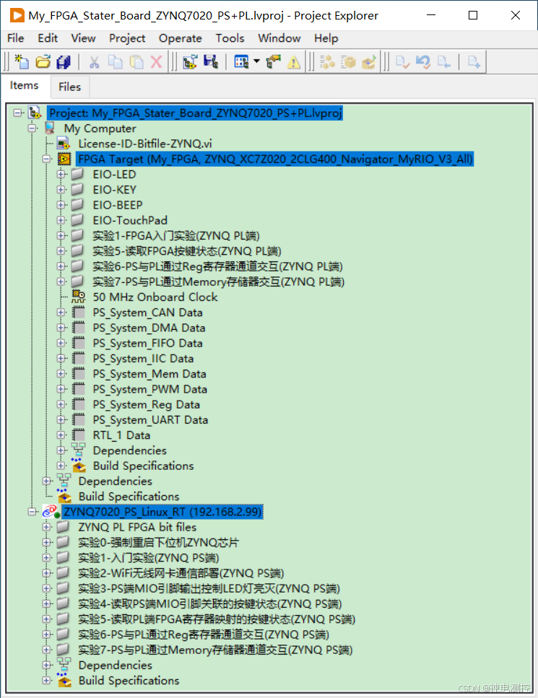Expand the RTL_1 Data node

click(x=61, y=435)
